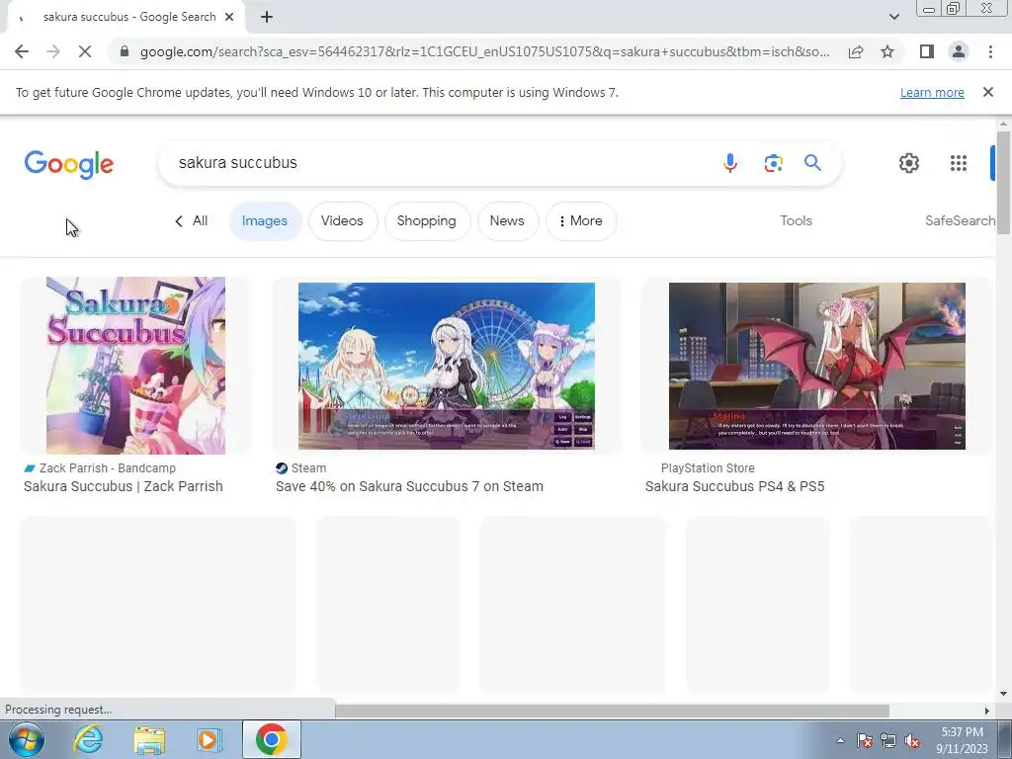Click the Chrome taskbar button
This screenshot has height=759, width=1012.
(x=271, y=739)
